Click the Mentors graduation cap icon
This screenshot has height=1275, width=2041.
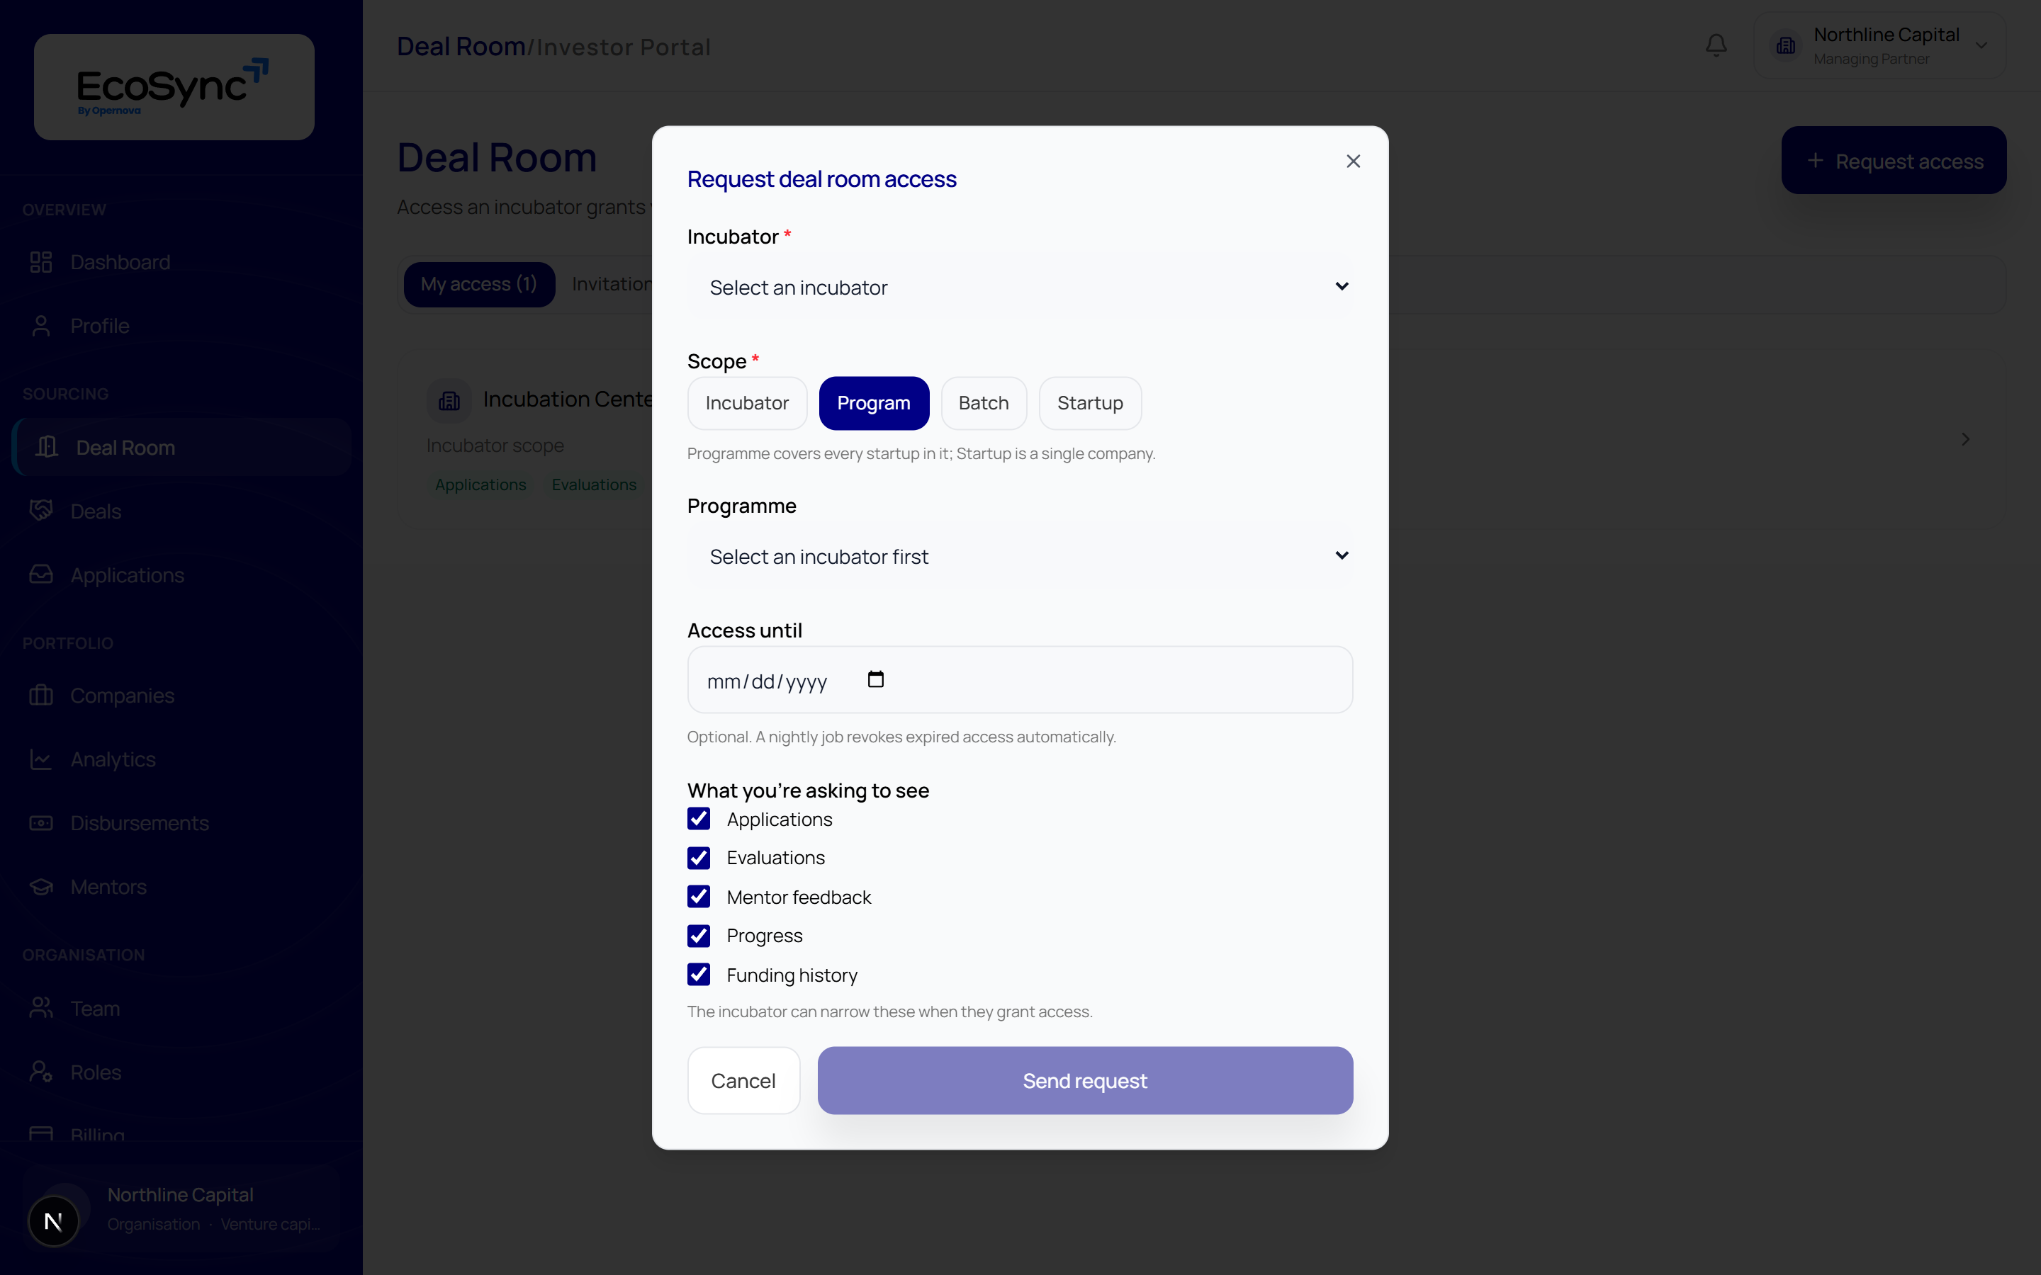click(40, 886)
